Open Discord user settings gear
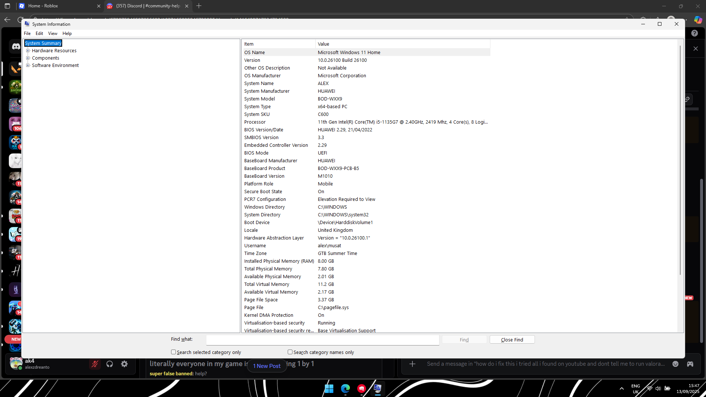 (x=124, y=364)
